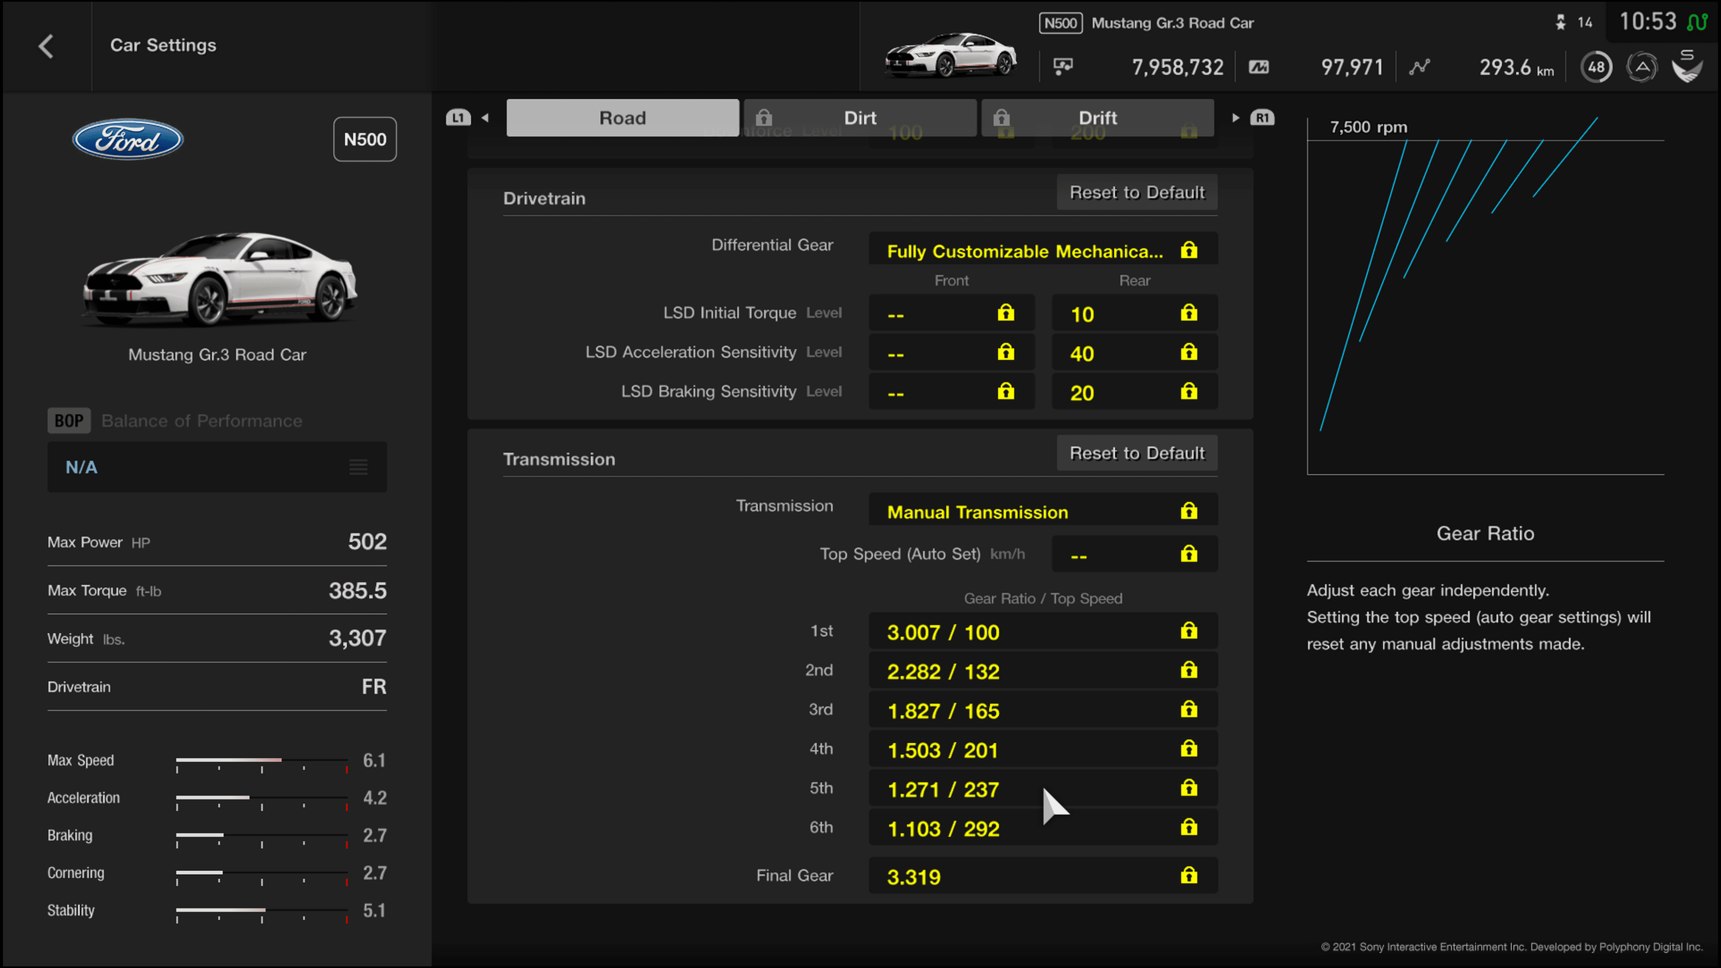Click lock on rear LSD Acceleration Sensitivity
The width and height of the screenshot is (1721, 968).
click(x=1189, y=352)
